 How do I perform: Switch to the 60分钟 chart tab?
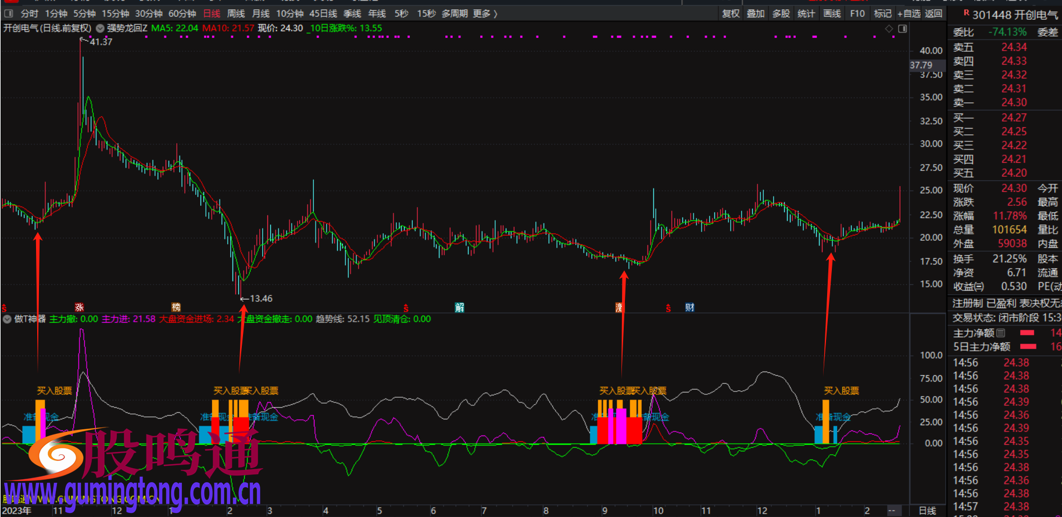point(182,13)
